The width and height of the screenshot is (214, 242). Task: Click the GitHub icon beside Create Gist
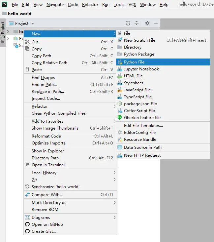pyautogui.click(x=27, y=231)
